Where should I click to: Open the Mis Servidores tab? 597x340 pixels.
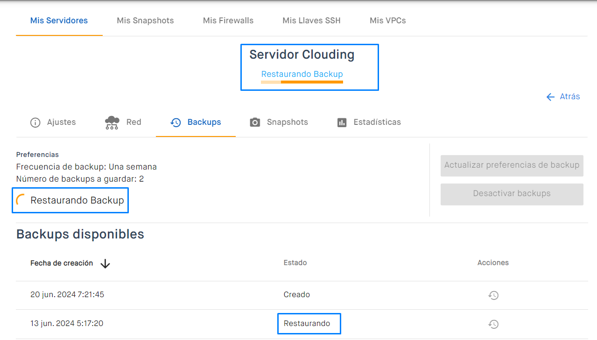click(x=59, y=20)
